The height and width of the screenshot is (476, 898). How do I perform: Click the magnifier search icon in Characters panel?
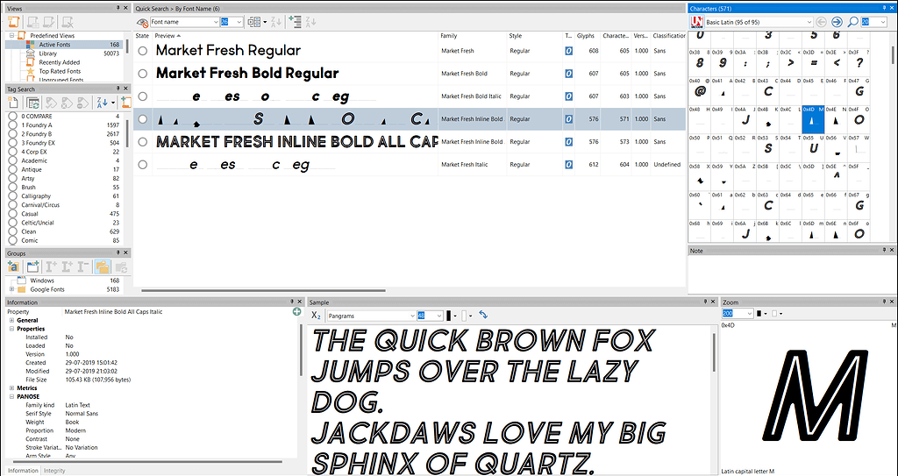(852, 22)
